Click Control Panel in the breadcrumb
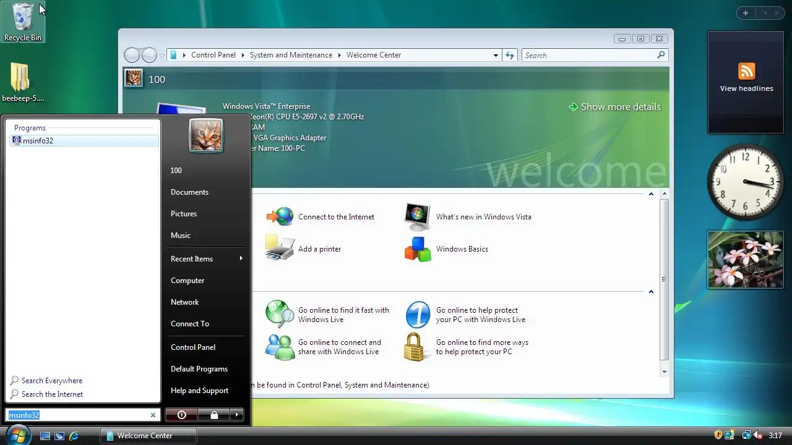 tap(213, 55)
